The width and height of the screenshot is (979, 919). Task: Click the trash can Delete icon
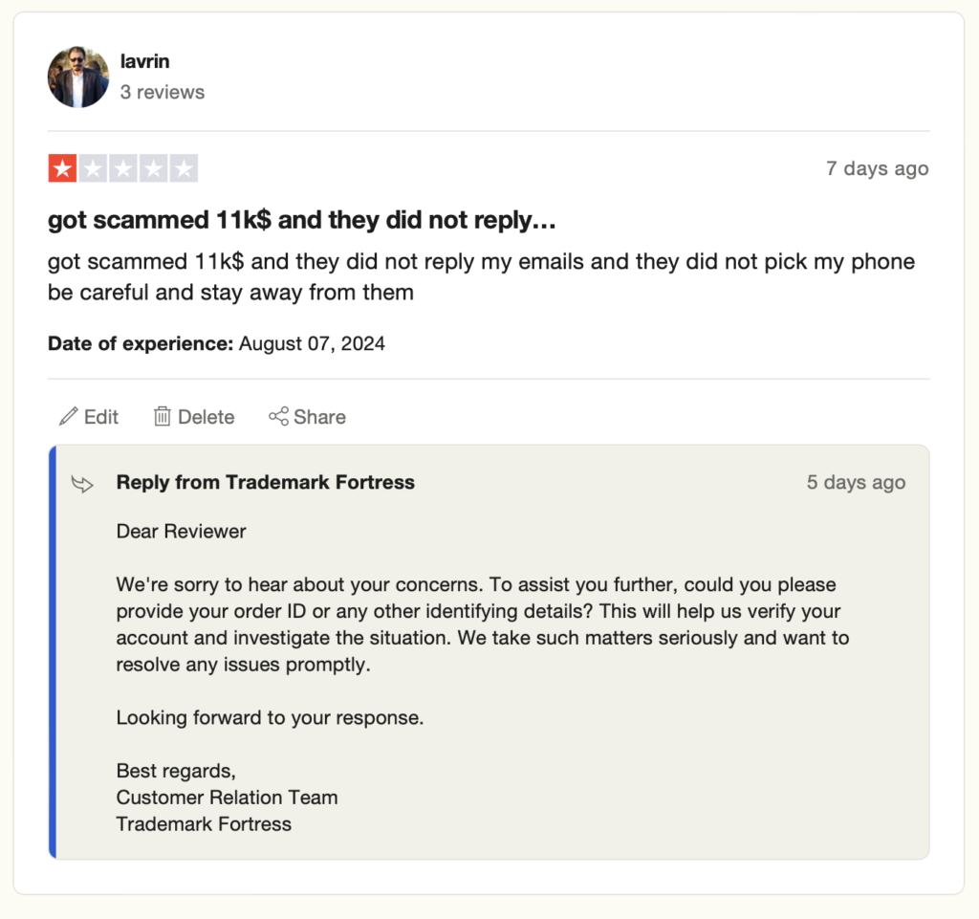point(163,417)
